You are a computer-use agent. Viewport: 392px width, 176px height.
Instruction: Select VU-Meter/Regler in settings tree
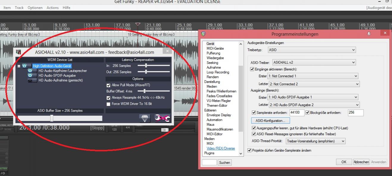(219, 101)
